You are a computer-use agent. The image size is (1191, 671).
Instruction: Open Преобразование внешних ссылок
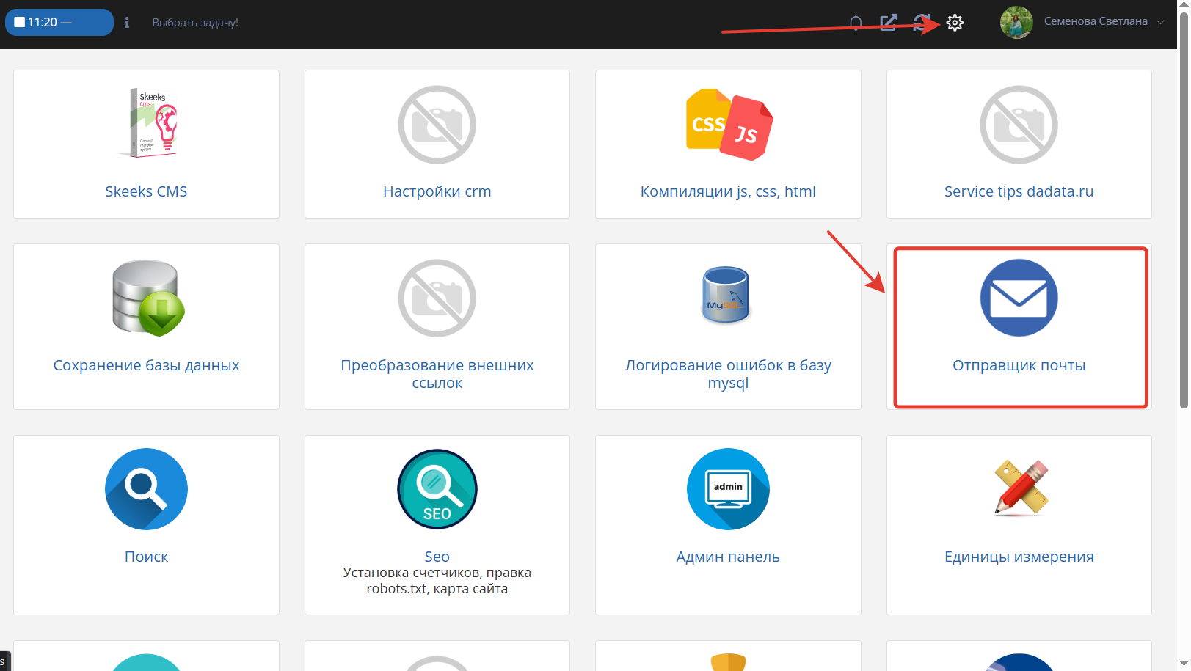click(437, 374)
